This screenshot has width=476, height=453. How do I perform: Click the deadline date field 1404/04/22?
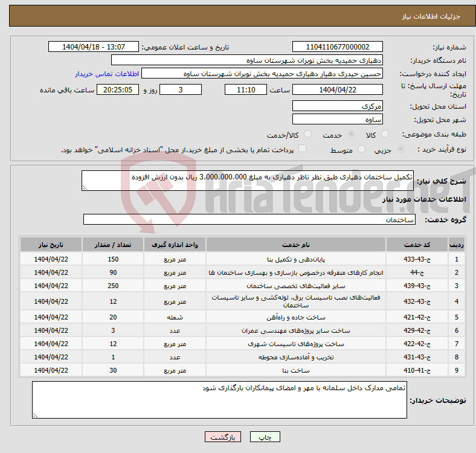click(337, 89)
